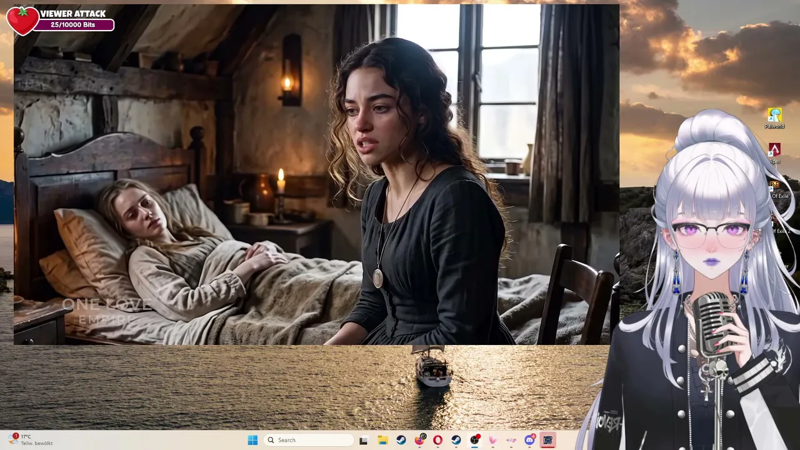The height and width of the screenshot is (450, 800).
Task: Open Discord from the taskbar
Action: pos(530,440)
